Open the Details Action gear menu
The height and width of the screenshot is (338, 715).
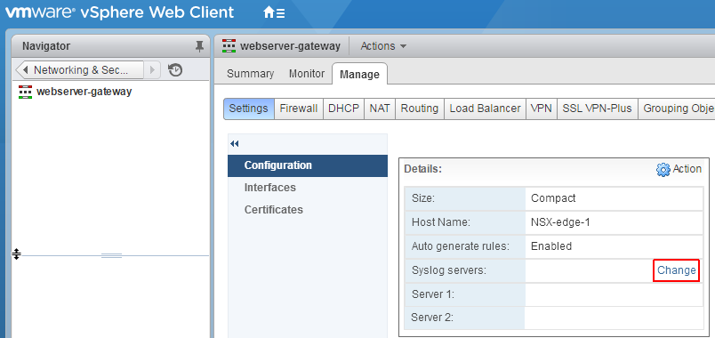(679, 169)
